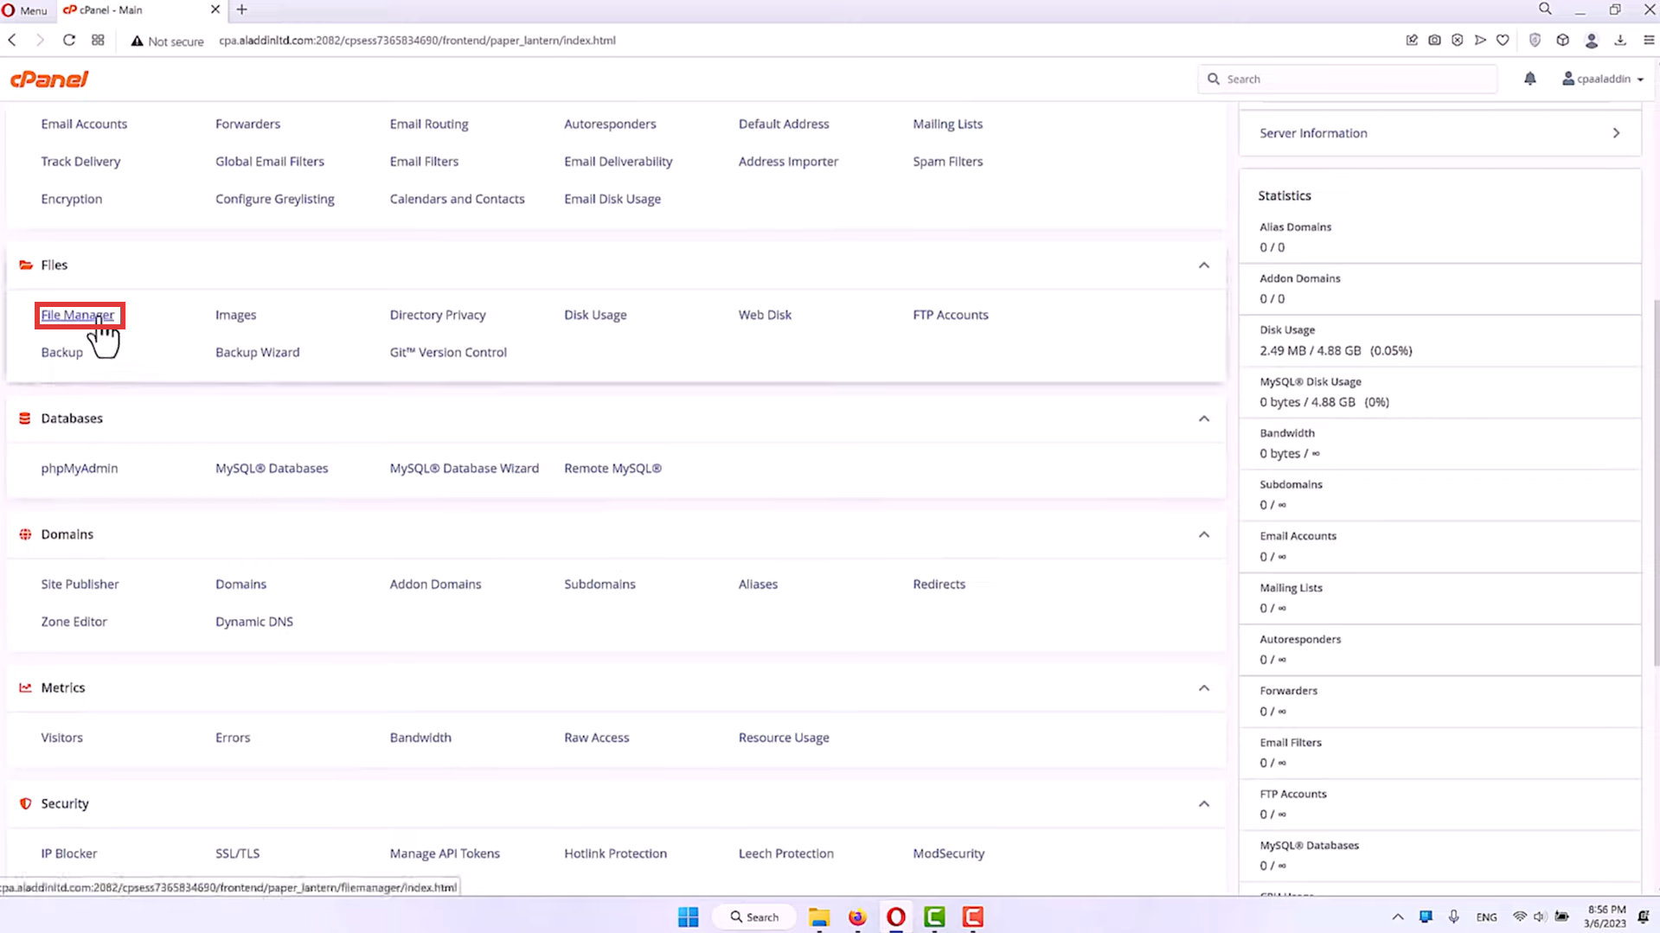
Task: Open Spam Filters
Action: pos(948,162)
